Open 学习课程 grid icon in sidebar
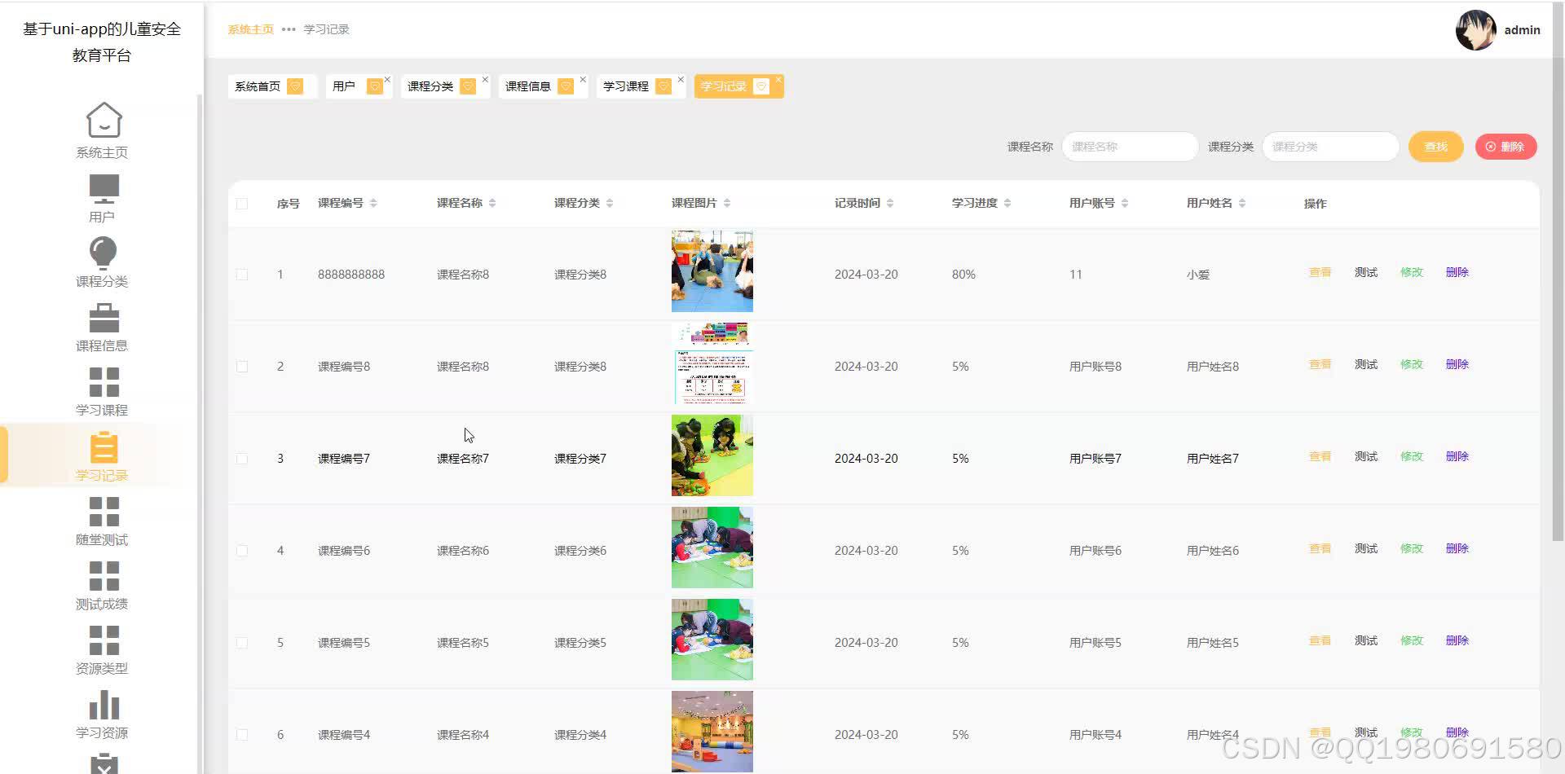 pyautogui.click(x=104, y=382)
